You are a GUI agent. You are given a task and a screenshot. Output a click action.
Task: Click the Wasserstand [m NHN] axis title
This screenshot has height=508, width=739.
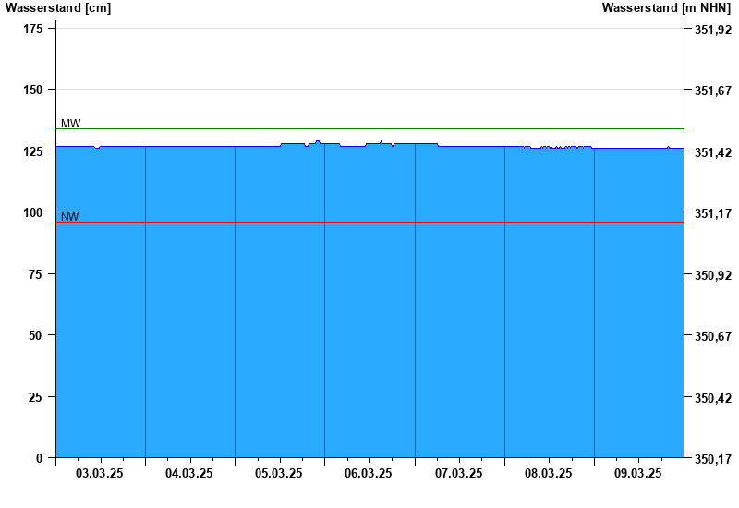[666, 7]
